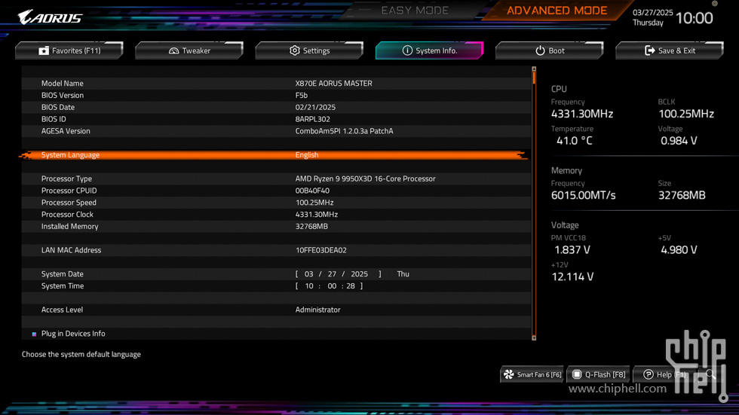
Task: Click the 10:00 clock in header
Action: click(695, 18)
